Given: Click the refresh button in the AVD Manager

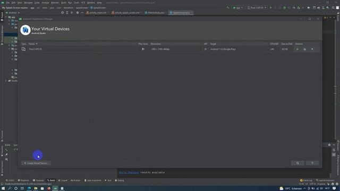Looking at the screenshot, I should point(297,163).
